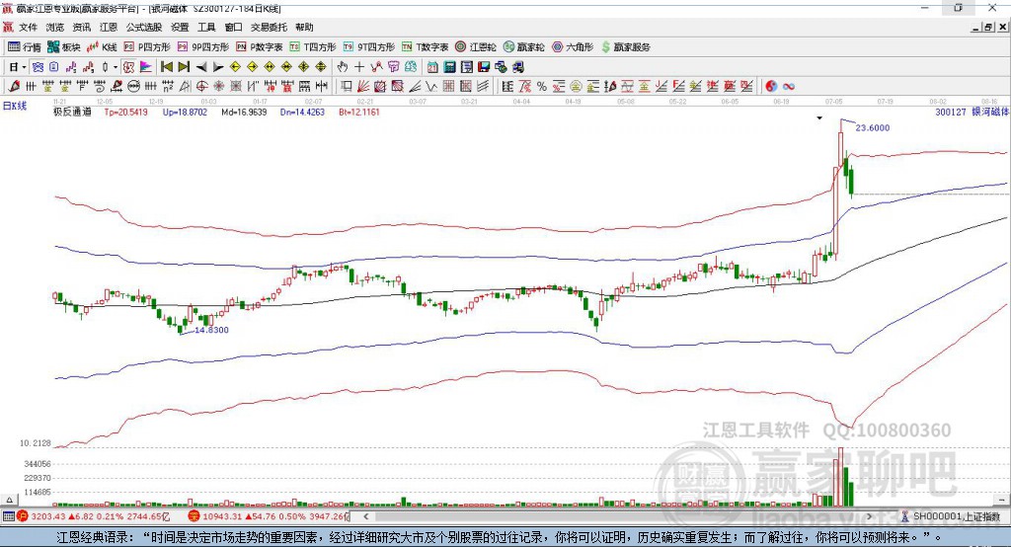Click the colored flag chart icon
Screen dimensions: 1011x547
[146, 66]
